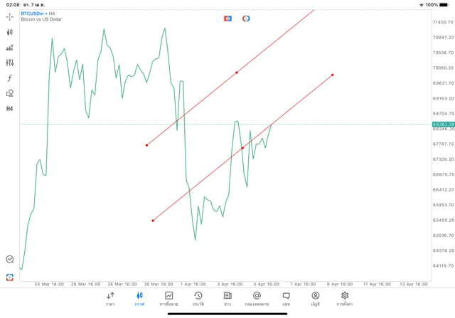This screenshot has height=318, width=455.
Task: Open the ประวัติ history tab
Action: tap(198, 298)
